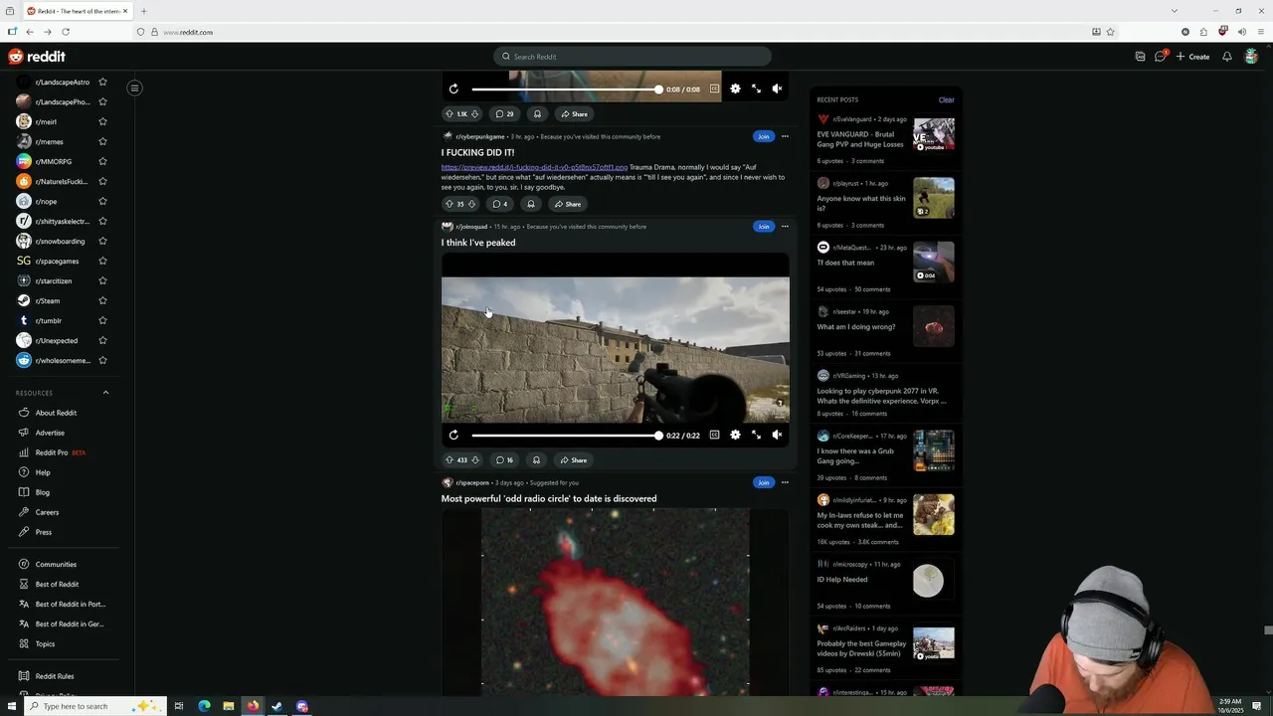Screen dimensions: 1273x716
Task: Upvote the 'I FUCKING DID IT!' post
Action: click(450, 204)
